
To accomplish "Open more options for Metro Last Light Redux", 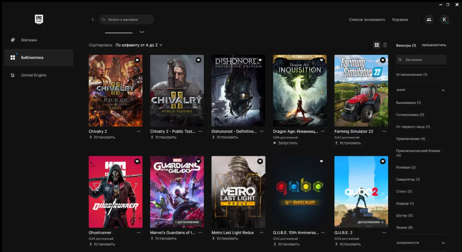I will (262, 233).
